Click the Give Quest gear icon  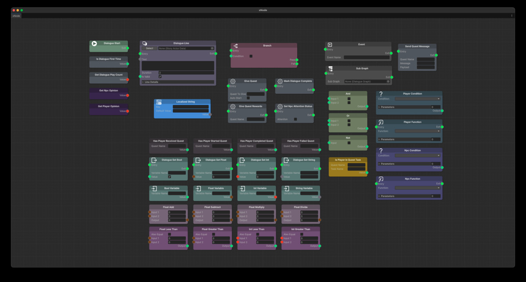pos(233,81)
